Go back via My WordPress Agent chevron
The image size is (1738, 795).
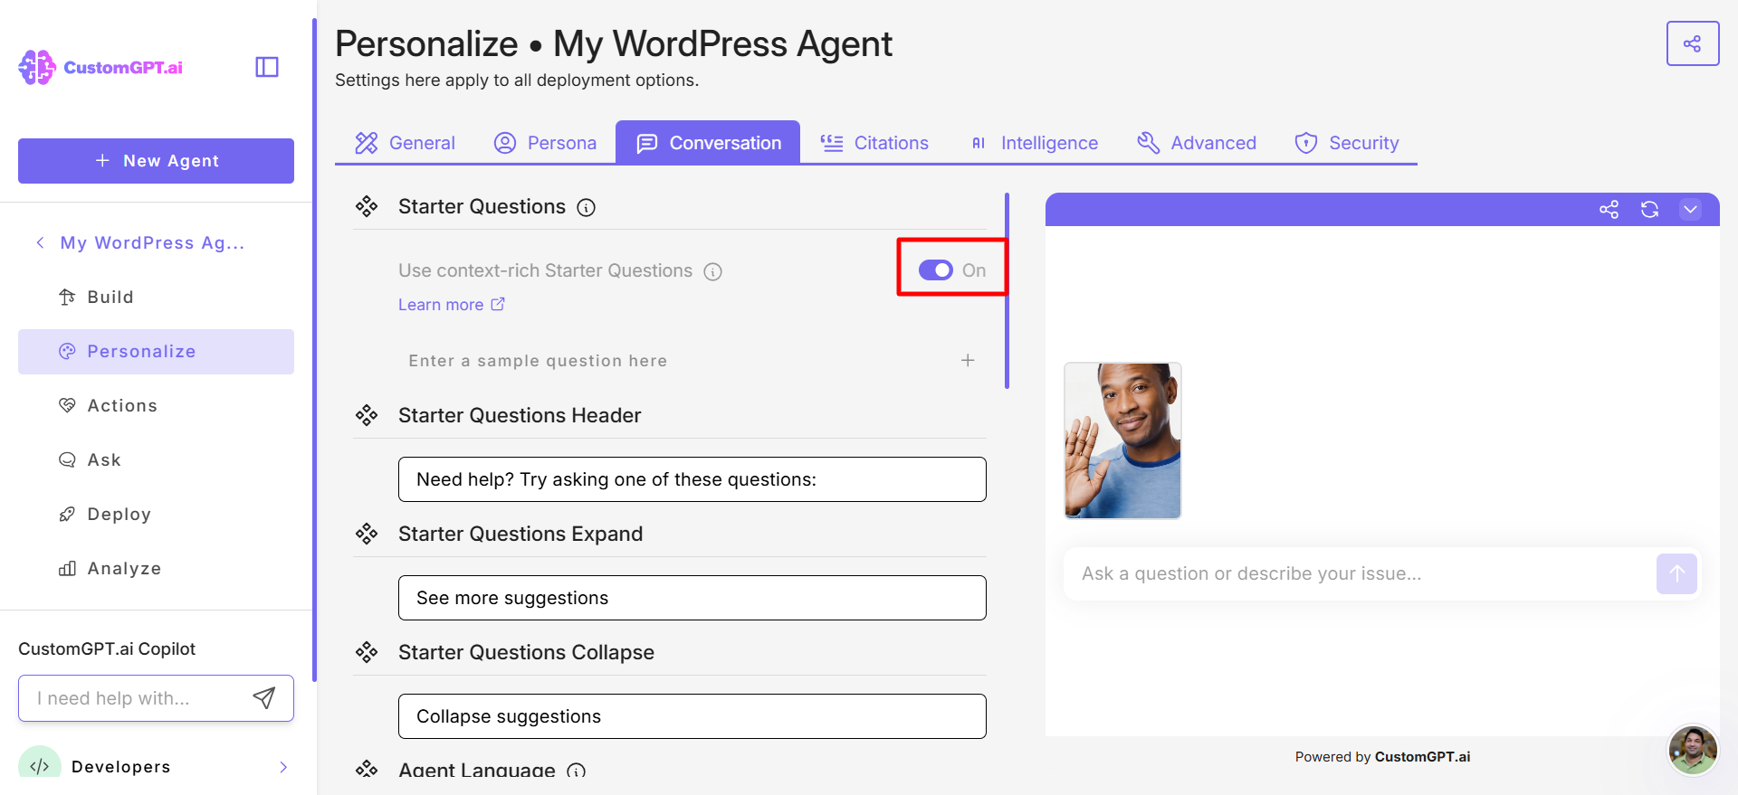[x=40, y=242]
